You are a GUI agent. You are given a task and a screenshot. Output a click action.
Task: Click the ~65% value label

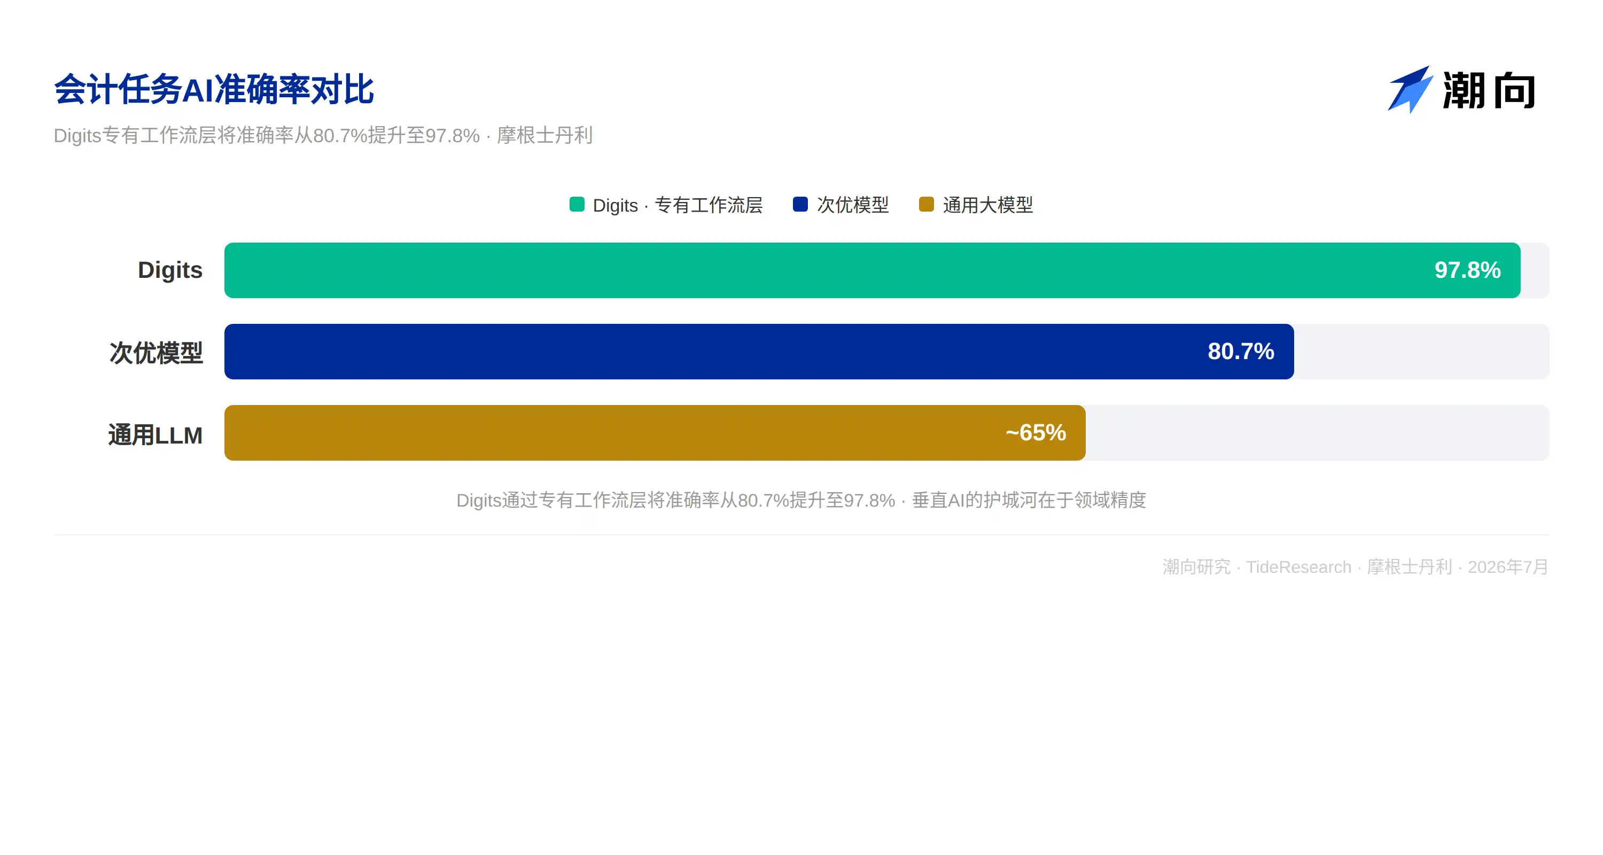click(x=1036, y=432)
